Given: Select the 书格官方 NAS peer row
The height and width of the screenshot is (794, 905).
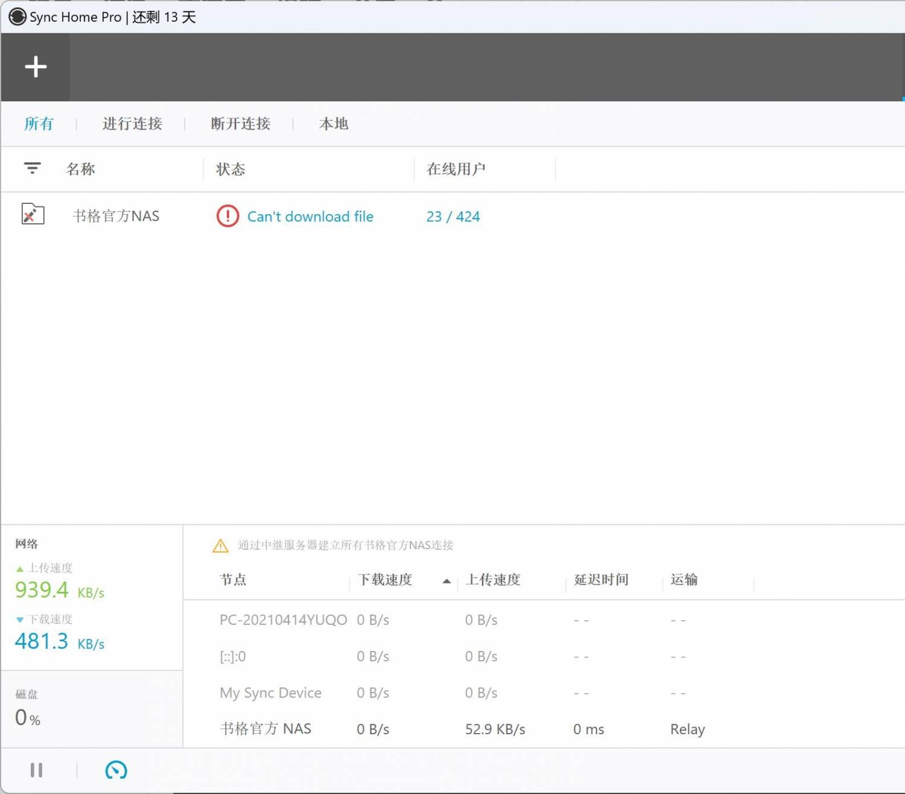Looking at the screenshot, I should point(265,729).
